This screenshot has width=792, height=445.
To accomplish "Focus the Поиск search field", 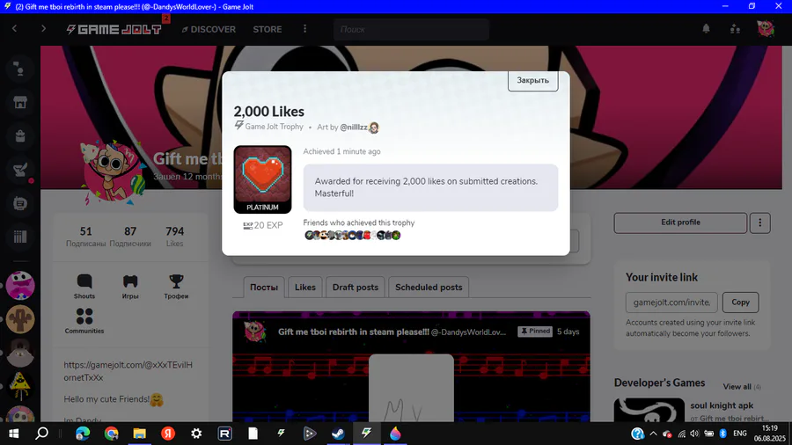I will pyautogui.click(x=411, y=29).
